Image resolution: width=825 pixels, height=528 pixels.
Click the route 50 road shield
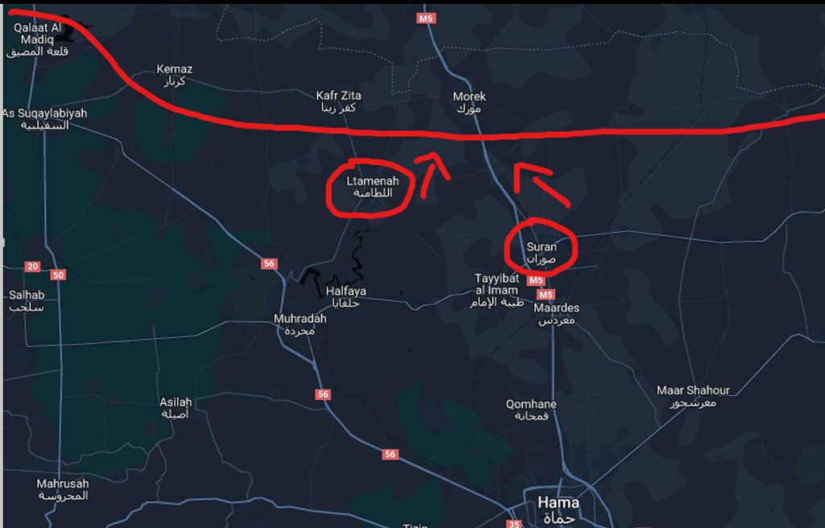pos(58,275)
